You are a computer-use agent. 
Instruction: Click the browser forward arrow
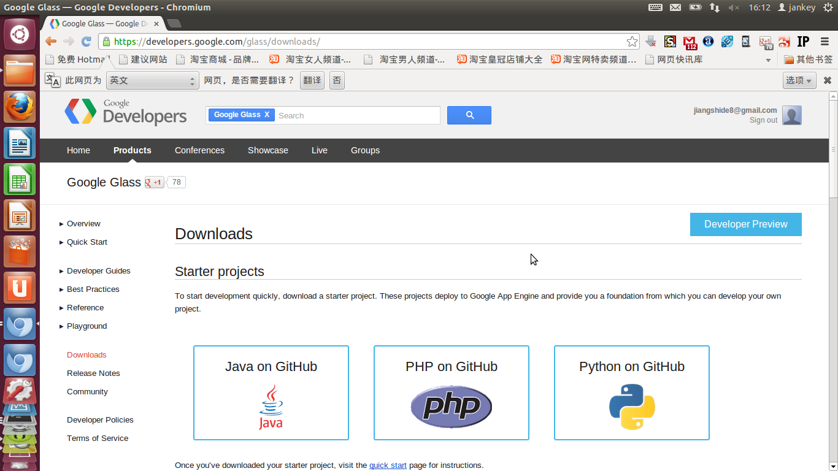click(x=69, y=42)
